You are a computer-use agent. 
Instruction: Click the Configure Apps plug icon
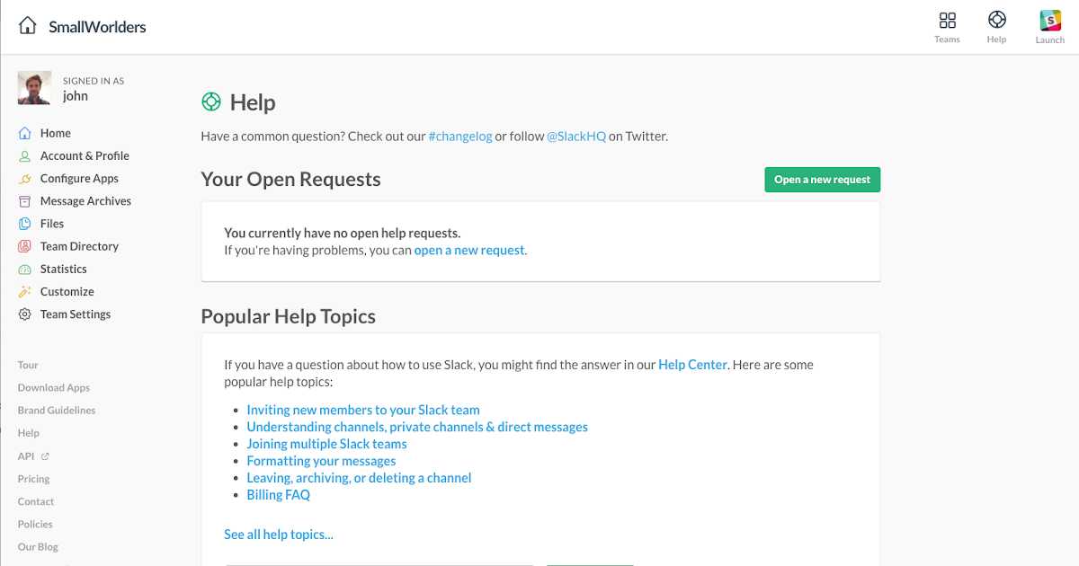25,179
